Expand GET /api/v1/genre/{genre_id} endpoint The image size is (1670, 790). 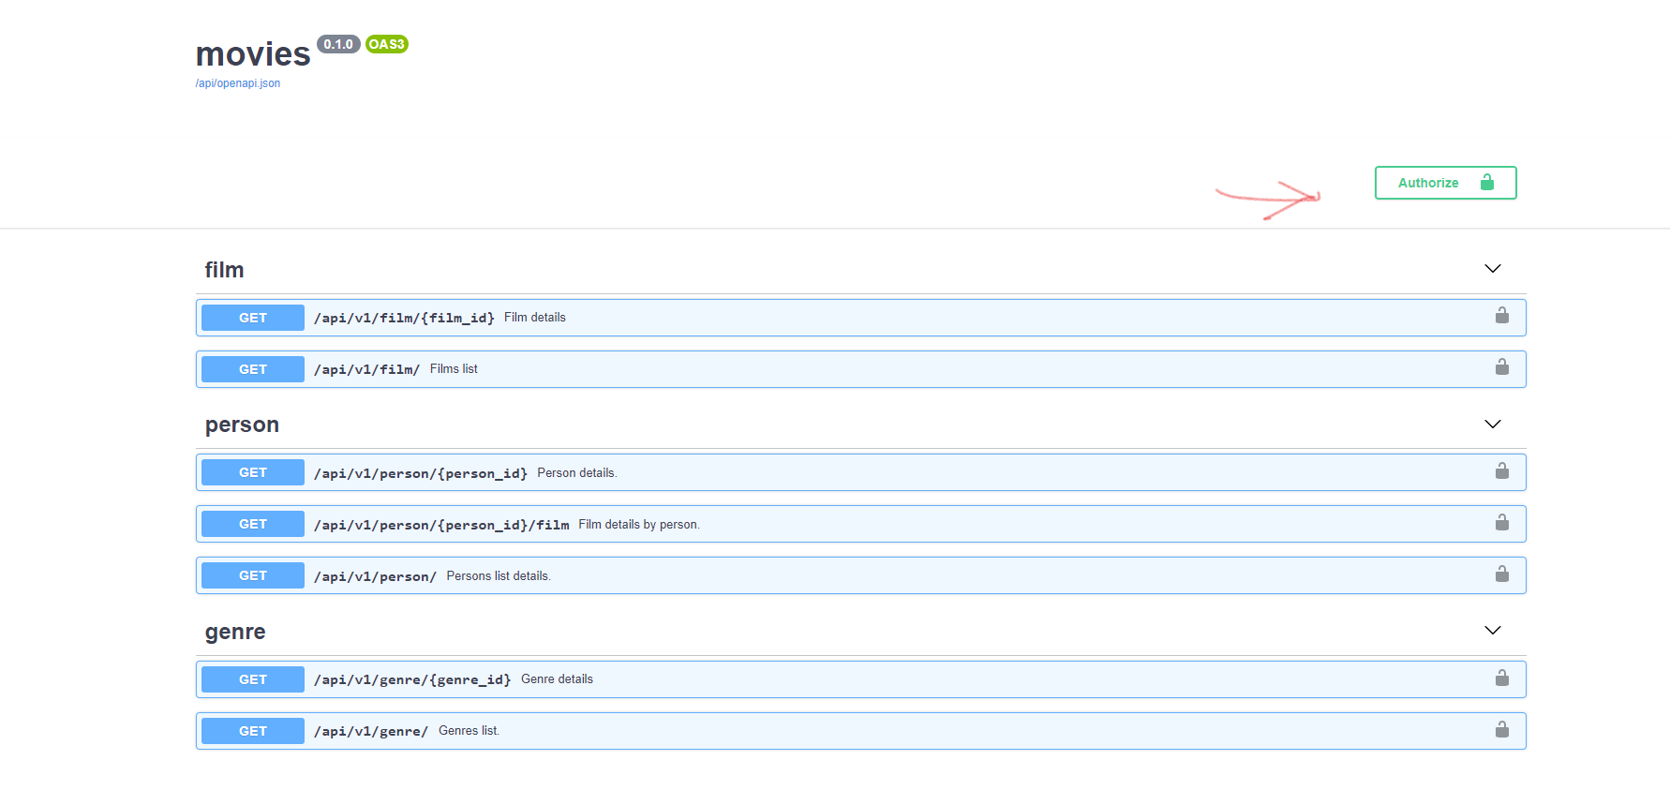tap(860, 679)
